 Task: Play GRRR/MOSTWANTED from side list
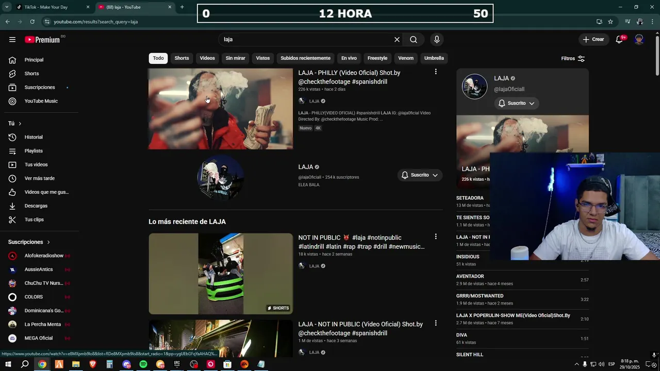click(x=522, y=299)
